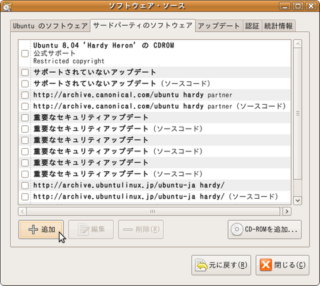This screenshot has width=320, height=286.
Task: Open the 認証 tab
Action: (x=252, y=26)
